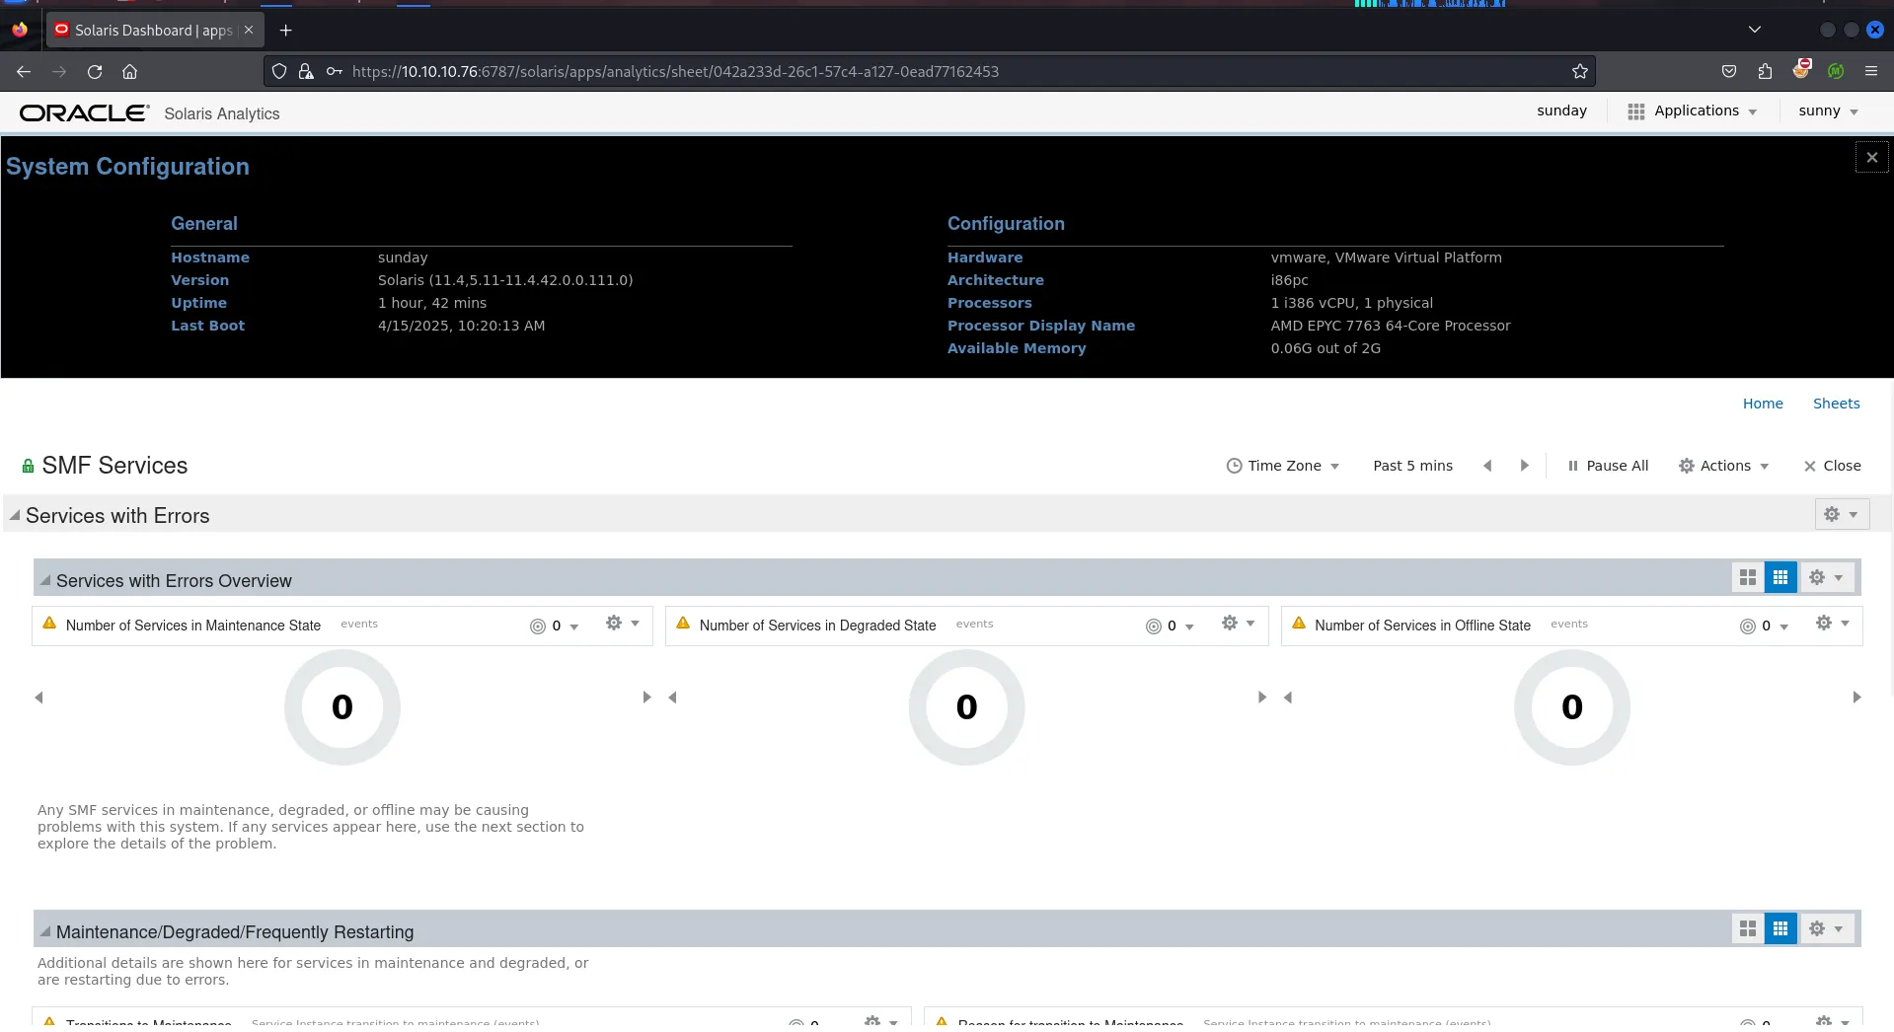Click the Oracle logo
The width and height of the screenshot is (1894, 1032).
click(x=85, y=113)
